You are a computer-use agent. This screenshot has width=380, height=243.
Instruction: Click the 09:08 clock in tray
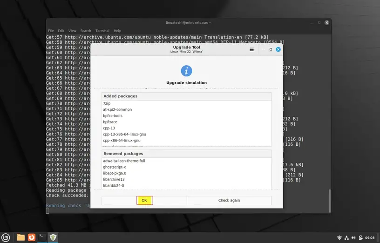pos(370,238)
